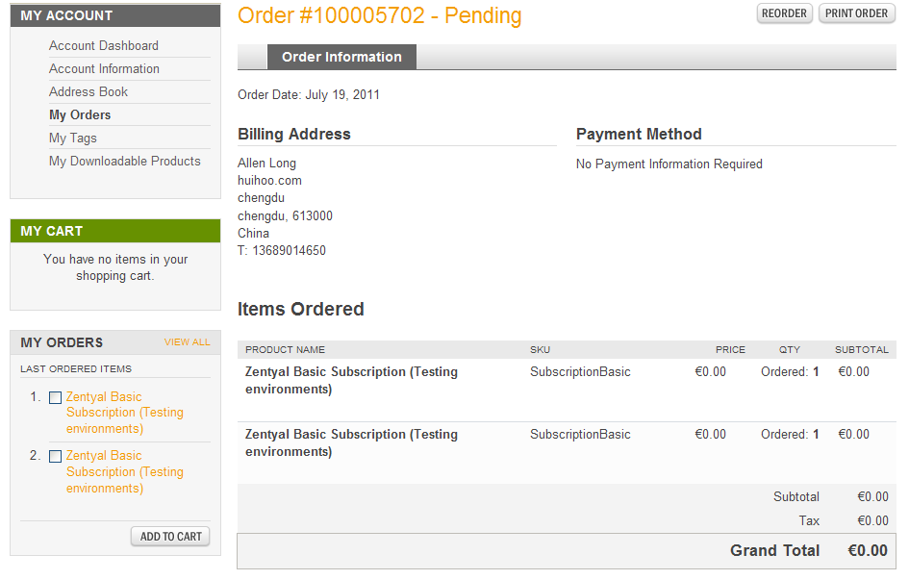Click the SKU column header
The width and height of the screenshot is (909, 580).
540,349
